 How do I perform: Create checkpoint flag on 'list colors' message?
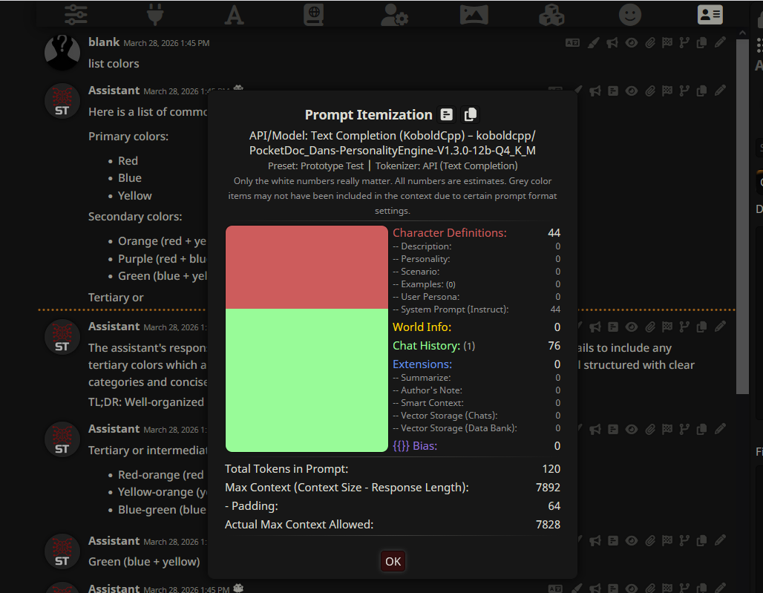[667, 43]
